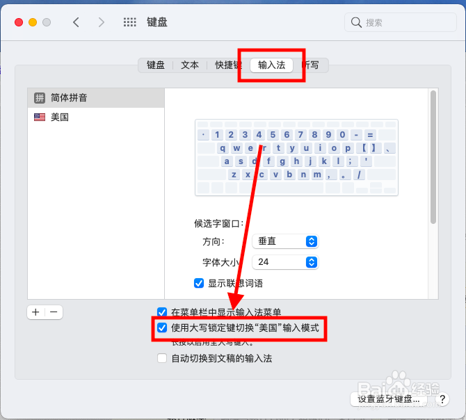This screenshot has width=466, height=420.
Task: Click the 拼 pinyin icon
Action: pos(39,98)
